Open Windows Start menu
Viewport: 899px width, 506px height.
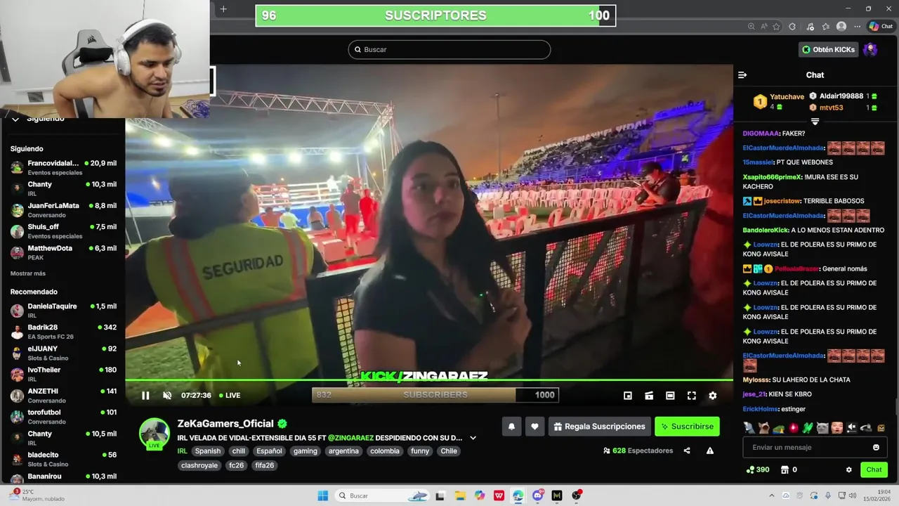[x=322, y=495]
